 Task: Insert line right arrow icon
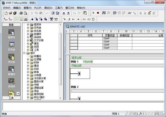[78, 19]
